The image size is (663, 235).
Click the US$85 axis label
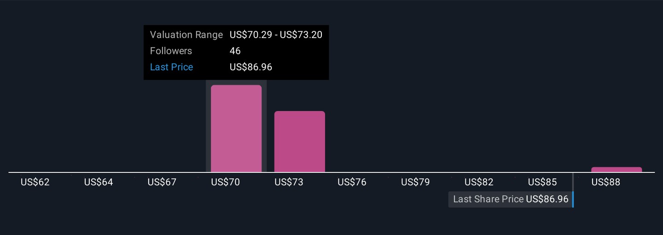542,182
